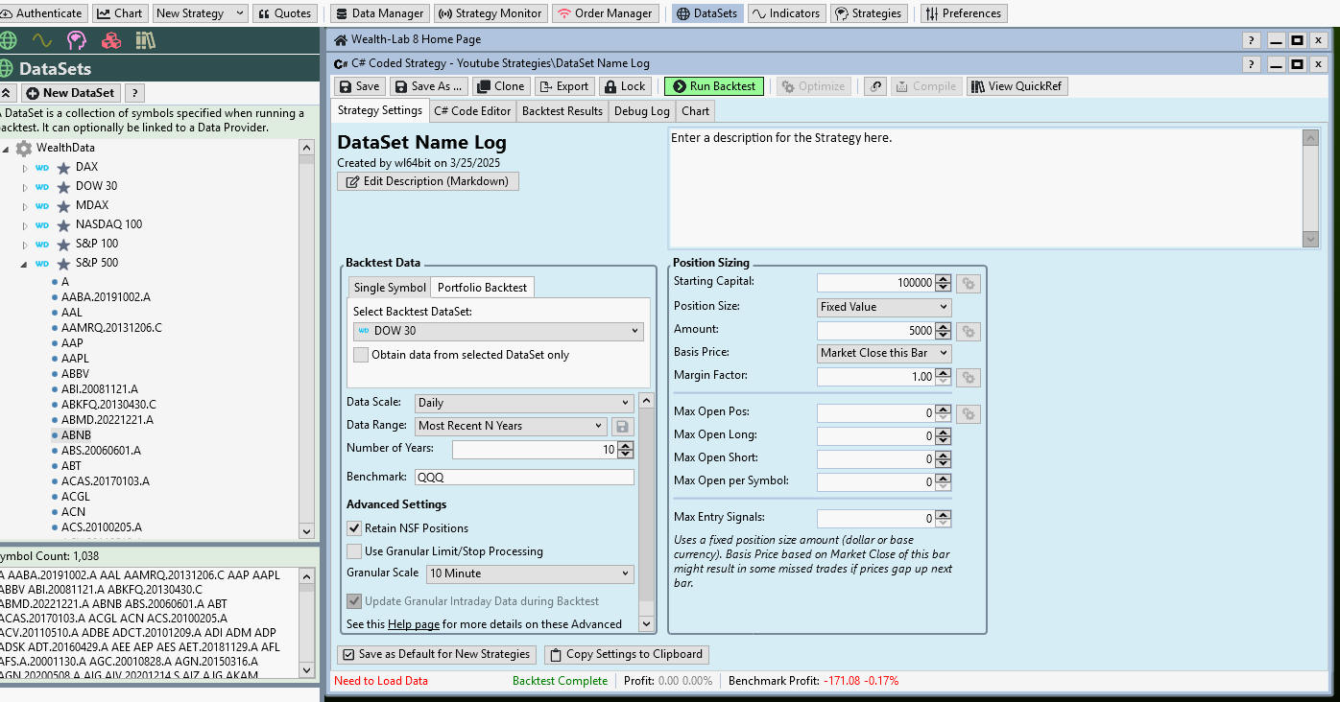
Task: Open the Basis Price dropdown
Action: pos(884,353)
